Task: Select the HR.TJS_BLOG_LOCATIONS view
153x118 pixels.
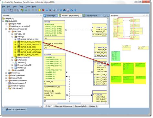Action: point(31,52)
